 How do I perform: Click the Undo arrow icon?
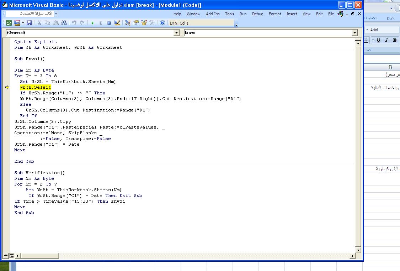pos(74,23)
